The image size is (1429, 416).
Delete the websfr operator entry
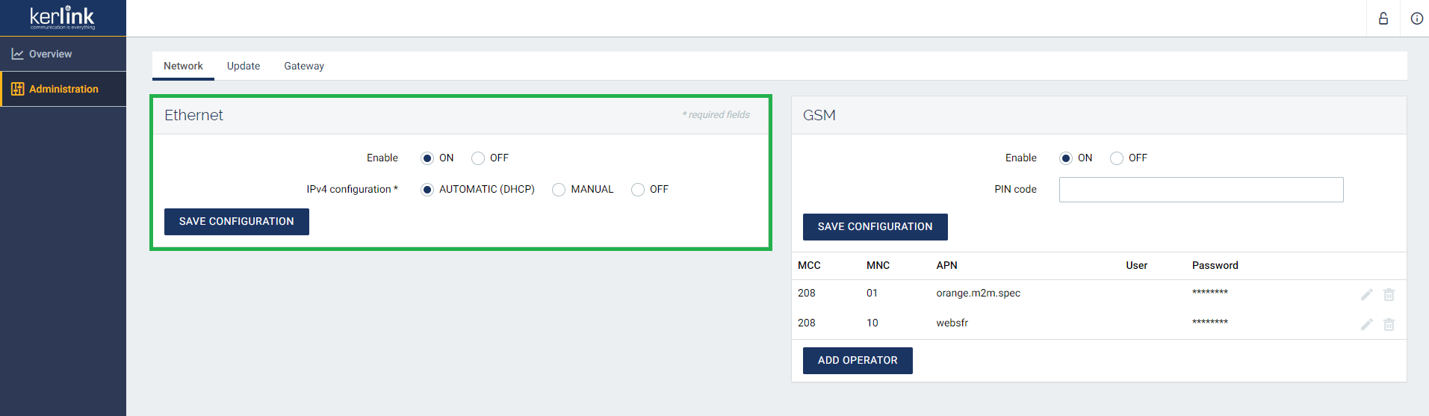pyautogui.click(x=1389, y=324)
